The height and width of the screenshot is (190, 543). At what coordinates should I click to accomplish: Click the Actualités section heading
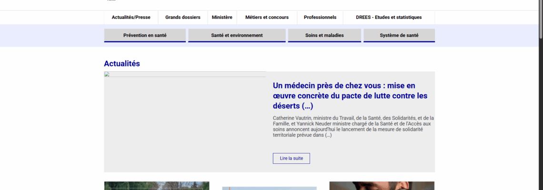122,64
